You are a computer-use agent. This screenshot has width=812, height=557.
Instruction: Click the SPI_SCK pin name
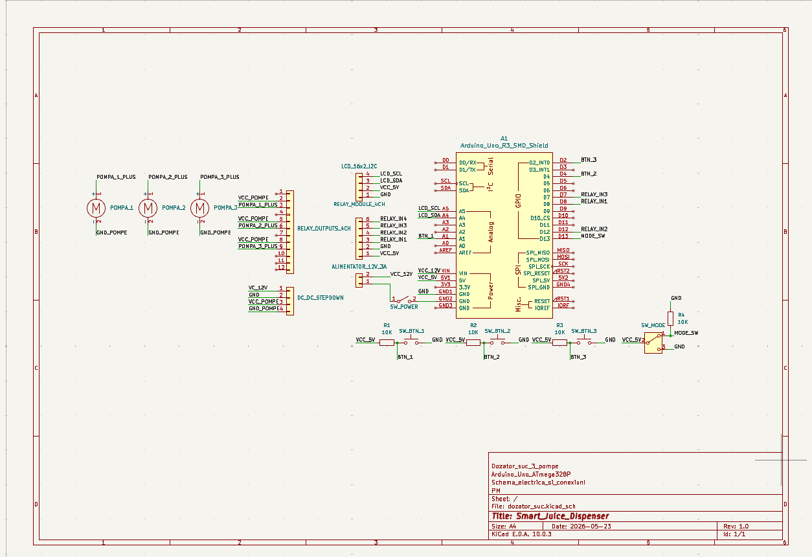click(x=539, y=266)
